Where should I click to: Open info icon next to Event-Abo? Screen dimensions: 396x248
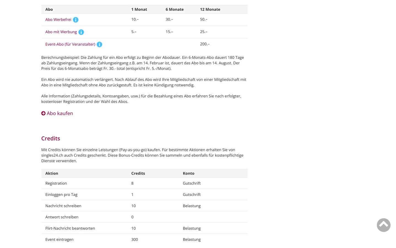tap(100, 44)
